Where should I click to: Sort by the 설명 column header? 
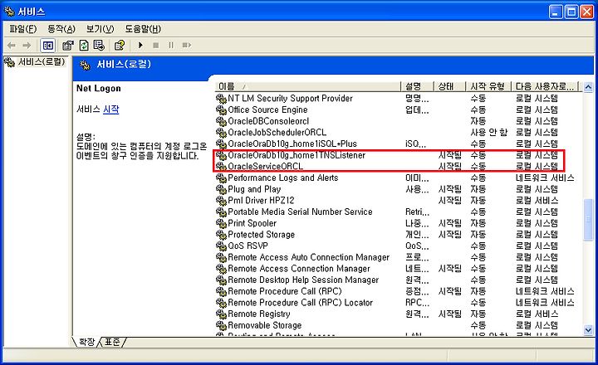coord(418,86)
